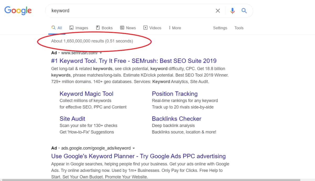315x181 pixels.
Task: Open 'Use Google's Keyword Planner' ad headline
Action: [x=138, y=156]
